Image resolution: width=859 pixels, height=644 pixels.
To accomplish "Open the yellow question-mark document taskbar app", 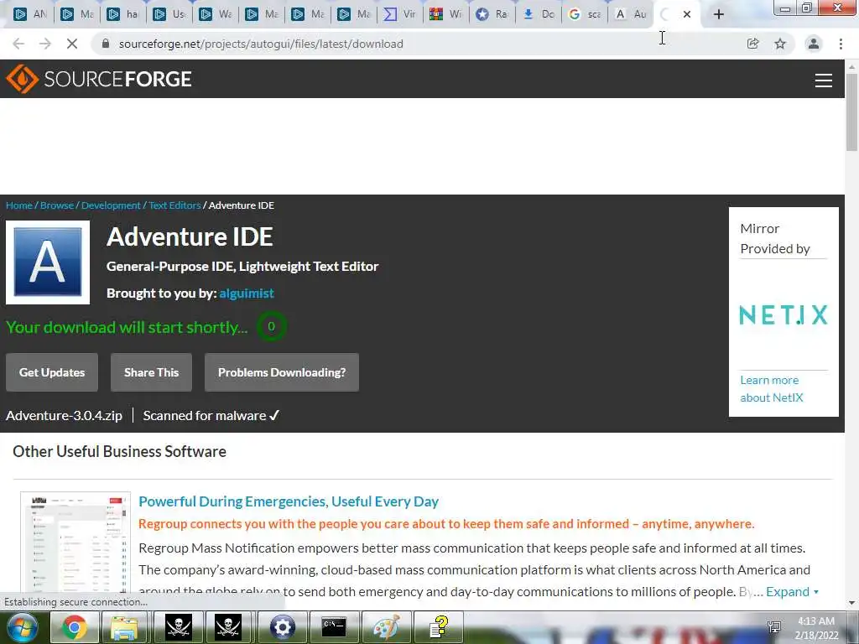I will click(x=438, y=627).
